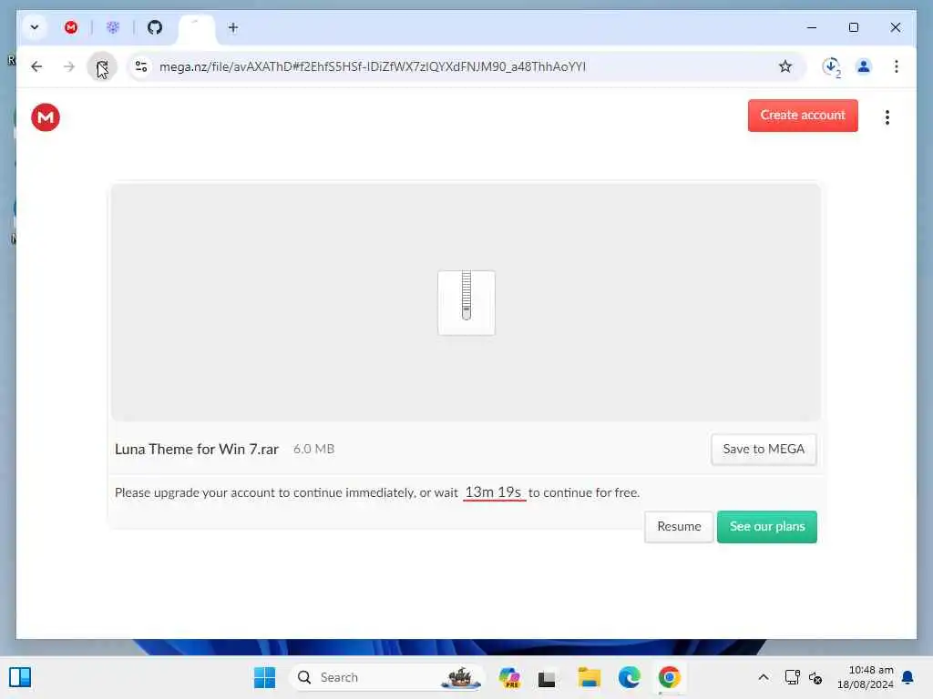933x699 pixels.
Task: Open black terminal app on taskbar
Action: (547, 678)
